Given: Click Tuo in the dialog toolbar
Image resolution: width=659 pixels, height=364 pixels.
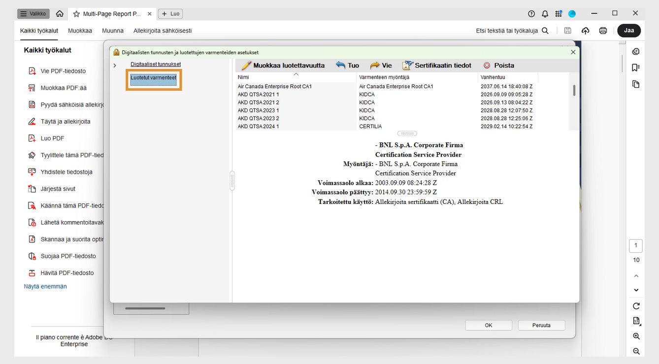Looking at the screenshot, I should (x=348, y=65).
